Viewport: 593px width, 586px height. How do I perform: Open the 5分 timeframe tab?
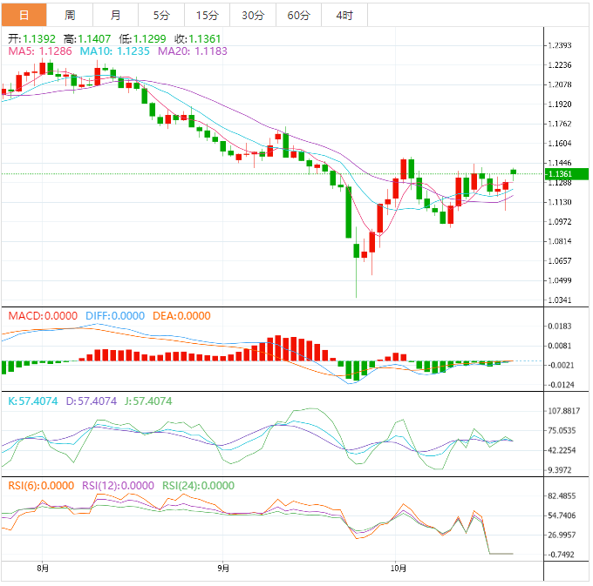click(161, 15)
